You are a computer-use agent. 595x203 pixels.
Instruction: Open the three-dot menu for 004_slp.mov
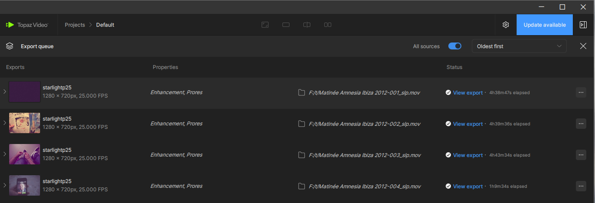pos(581,186)
